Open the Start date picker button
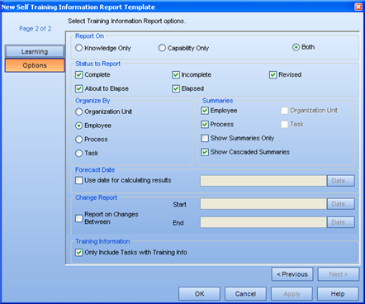The image size is (365, 304). tap(341, 204)
